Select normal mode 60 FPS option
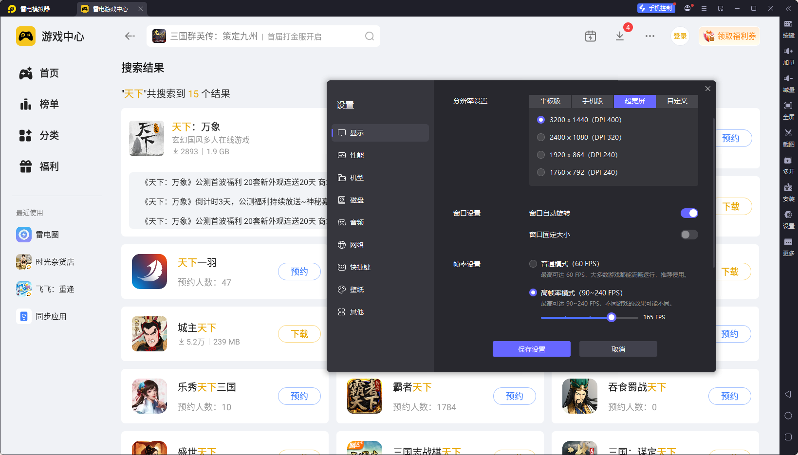798x455 pixels. pyautogui.click(x=533, y=264)
